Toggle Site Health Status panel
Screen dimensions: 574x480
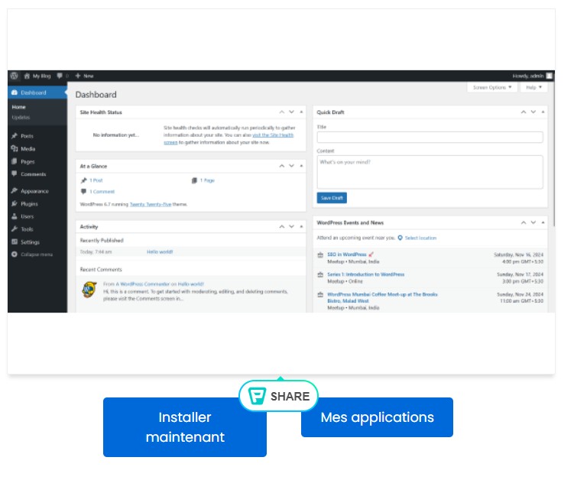click(x=301, y=112)
